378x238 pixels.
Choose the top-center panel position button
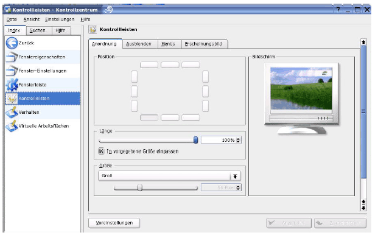tap(170, 65)
